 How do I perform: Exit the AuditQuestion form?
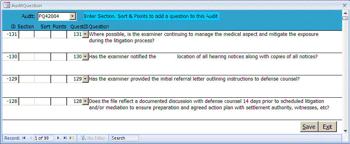pos(328,127)
